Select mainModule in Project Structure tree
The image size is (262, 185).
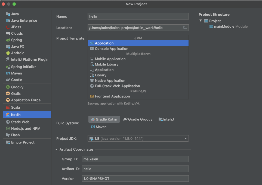[x=229, y=27]
